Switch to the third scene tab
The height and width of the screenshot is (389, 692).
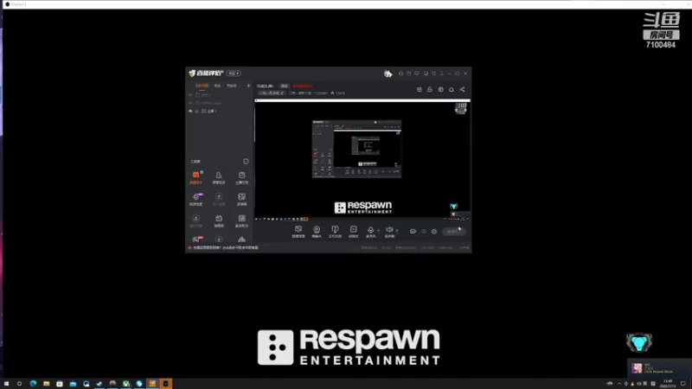tap(232, 86)
